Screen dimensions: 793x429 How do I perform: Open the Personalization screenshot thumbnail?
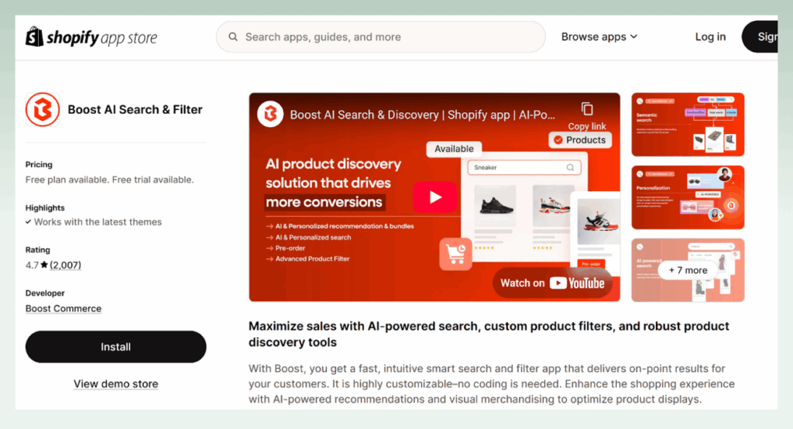688,197
